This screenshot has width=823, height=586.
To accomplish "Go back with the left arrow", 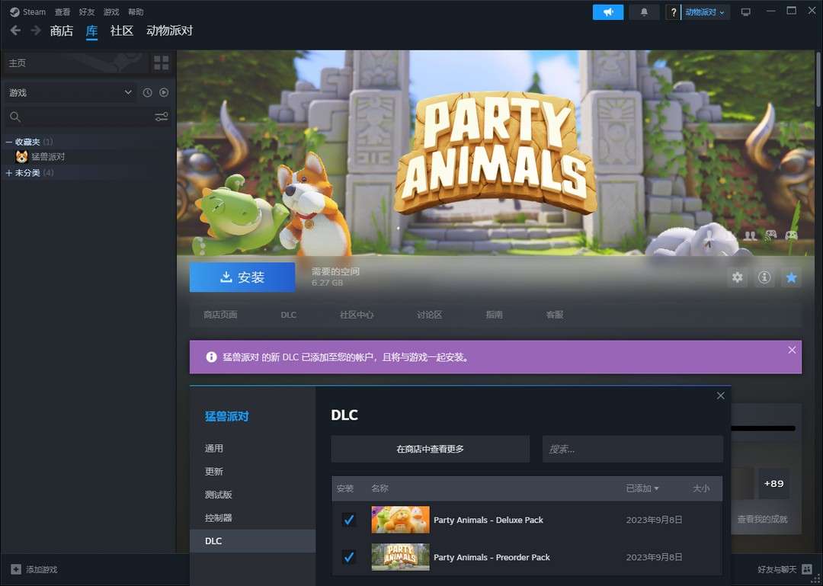I will coord(15,30).
